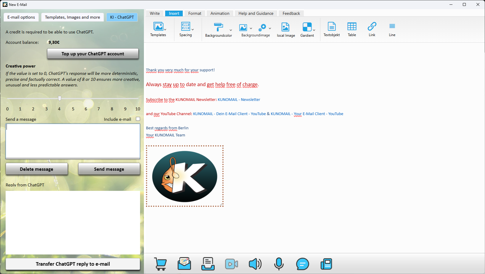Image resolution: width=485 pixels, height=274 pixels.
Task: Expand the Backgroundcolor dropdown arrow
Action: (231, 30)
